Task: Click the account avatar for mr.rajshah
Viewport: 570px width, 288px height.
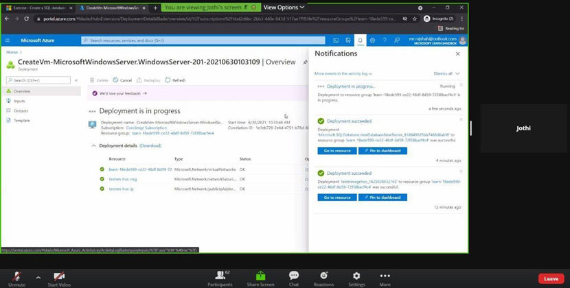Action: [462, 40]
